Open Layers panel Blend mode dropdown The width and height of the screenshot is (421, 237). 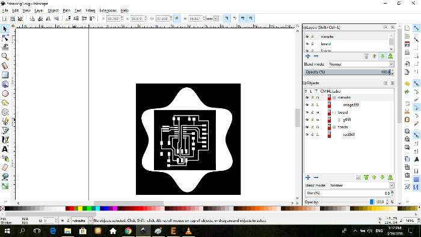pos(361,64)
